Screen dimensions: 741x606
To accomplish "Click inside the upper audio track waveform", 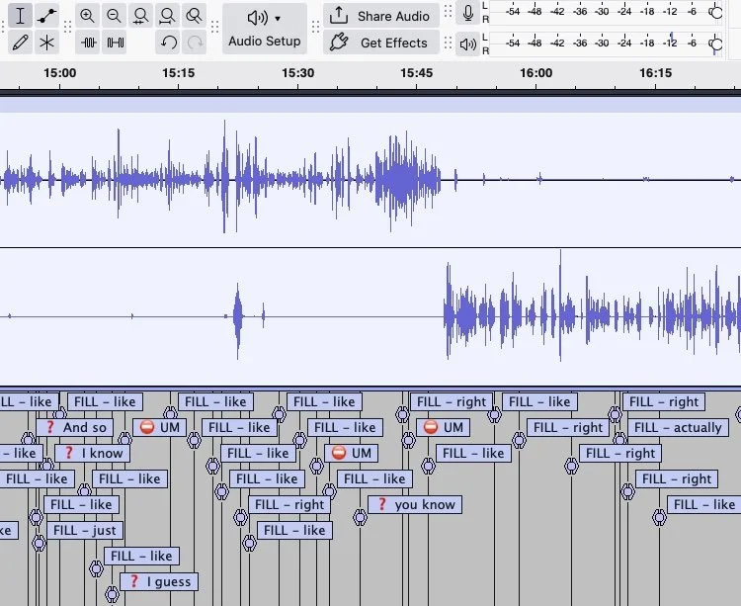I will [370, 180].
